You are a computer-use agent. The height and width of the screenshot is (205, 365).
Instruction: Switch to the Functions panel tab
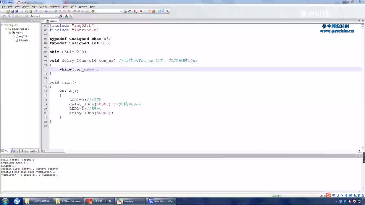(x=24, y=151)
